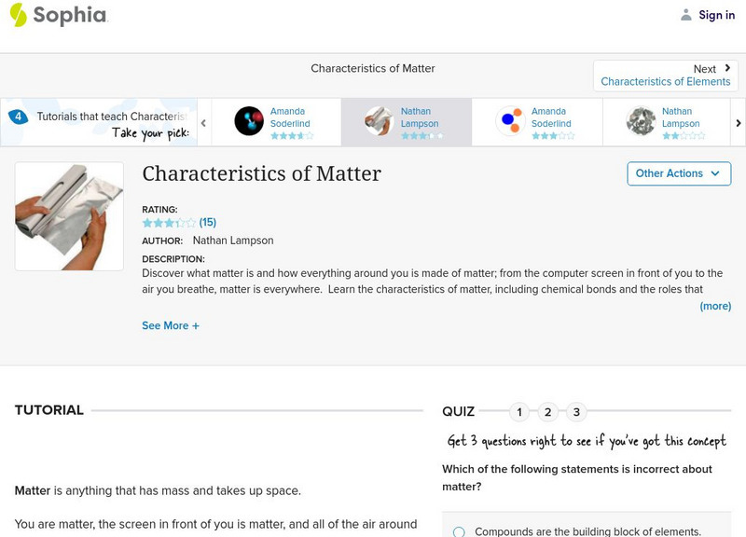The image size is (746, 537).
Task: Open quiz question 1 tab
Action: [519, 412]
